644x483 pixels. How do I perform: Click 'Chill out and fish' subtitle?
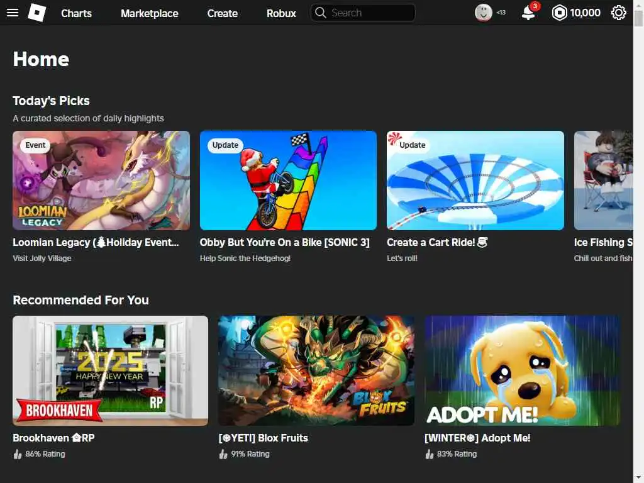pyautogui.click(x=603, y=258)
